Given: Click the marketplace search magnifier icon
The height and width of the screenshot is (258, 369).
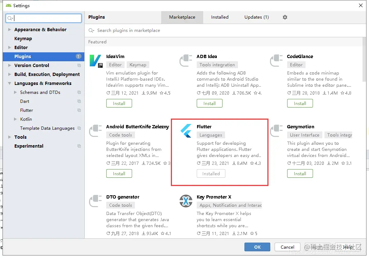Looking at the screenshot, I should [x=91, y=30].
